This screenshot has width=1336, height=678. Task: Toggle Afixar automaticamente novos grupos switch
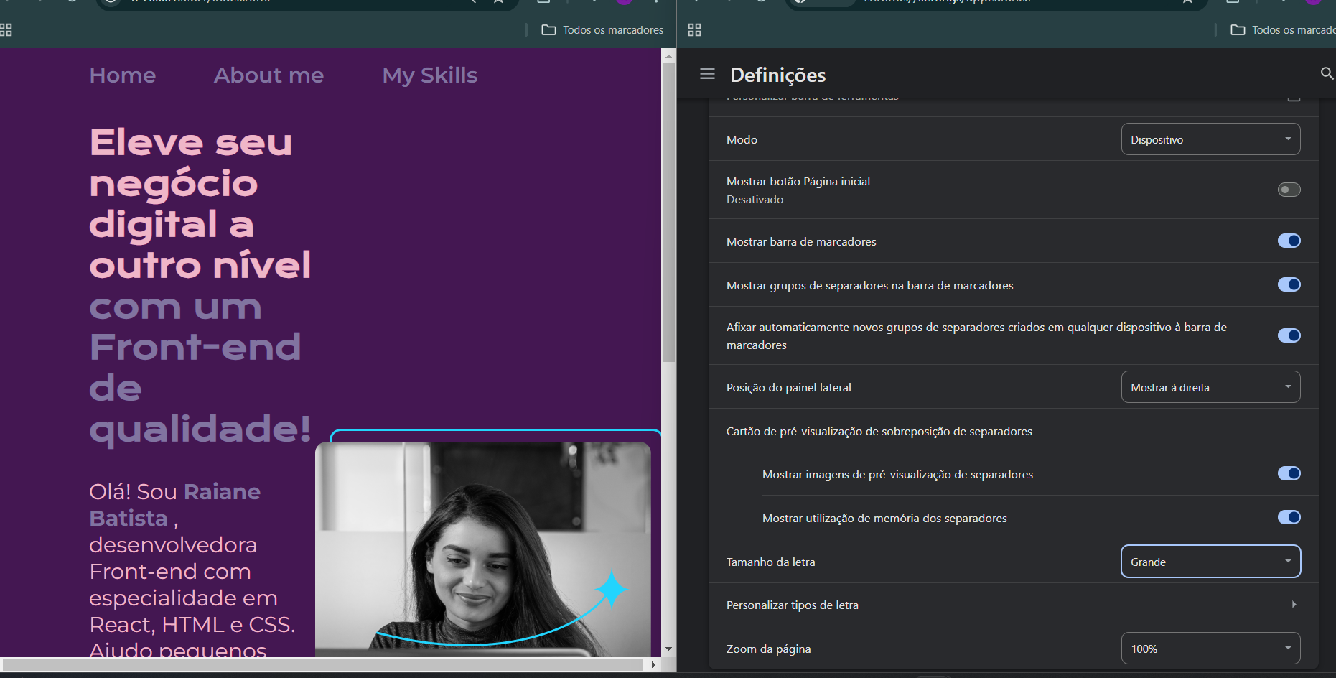coord(1289,335)
